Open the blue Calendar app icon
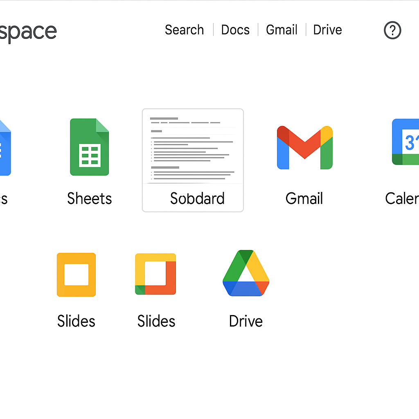Image resolution: width=419 pixels, height=419 pixels. pyautogui.click(x=406, y=142)
